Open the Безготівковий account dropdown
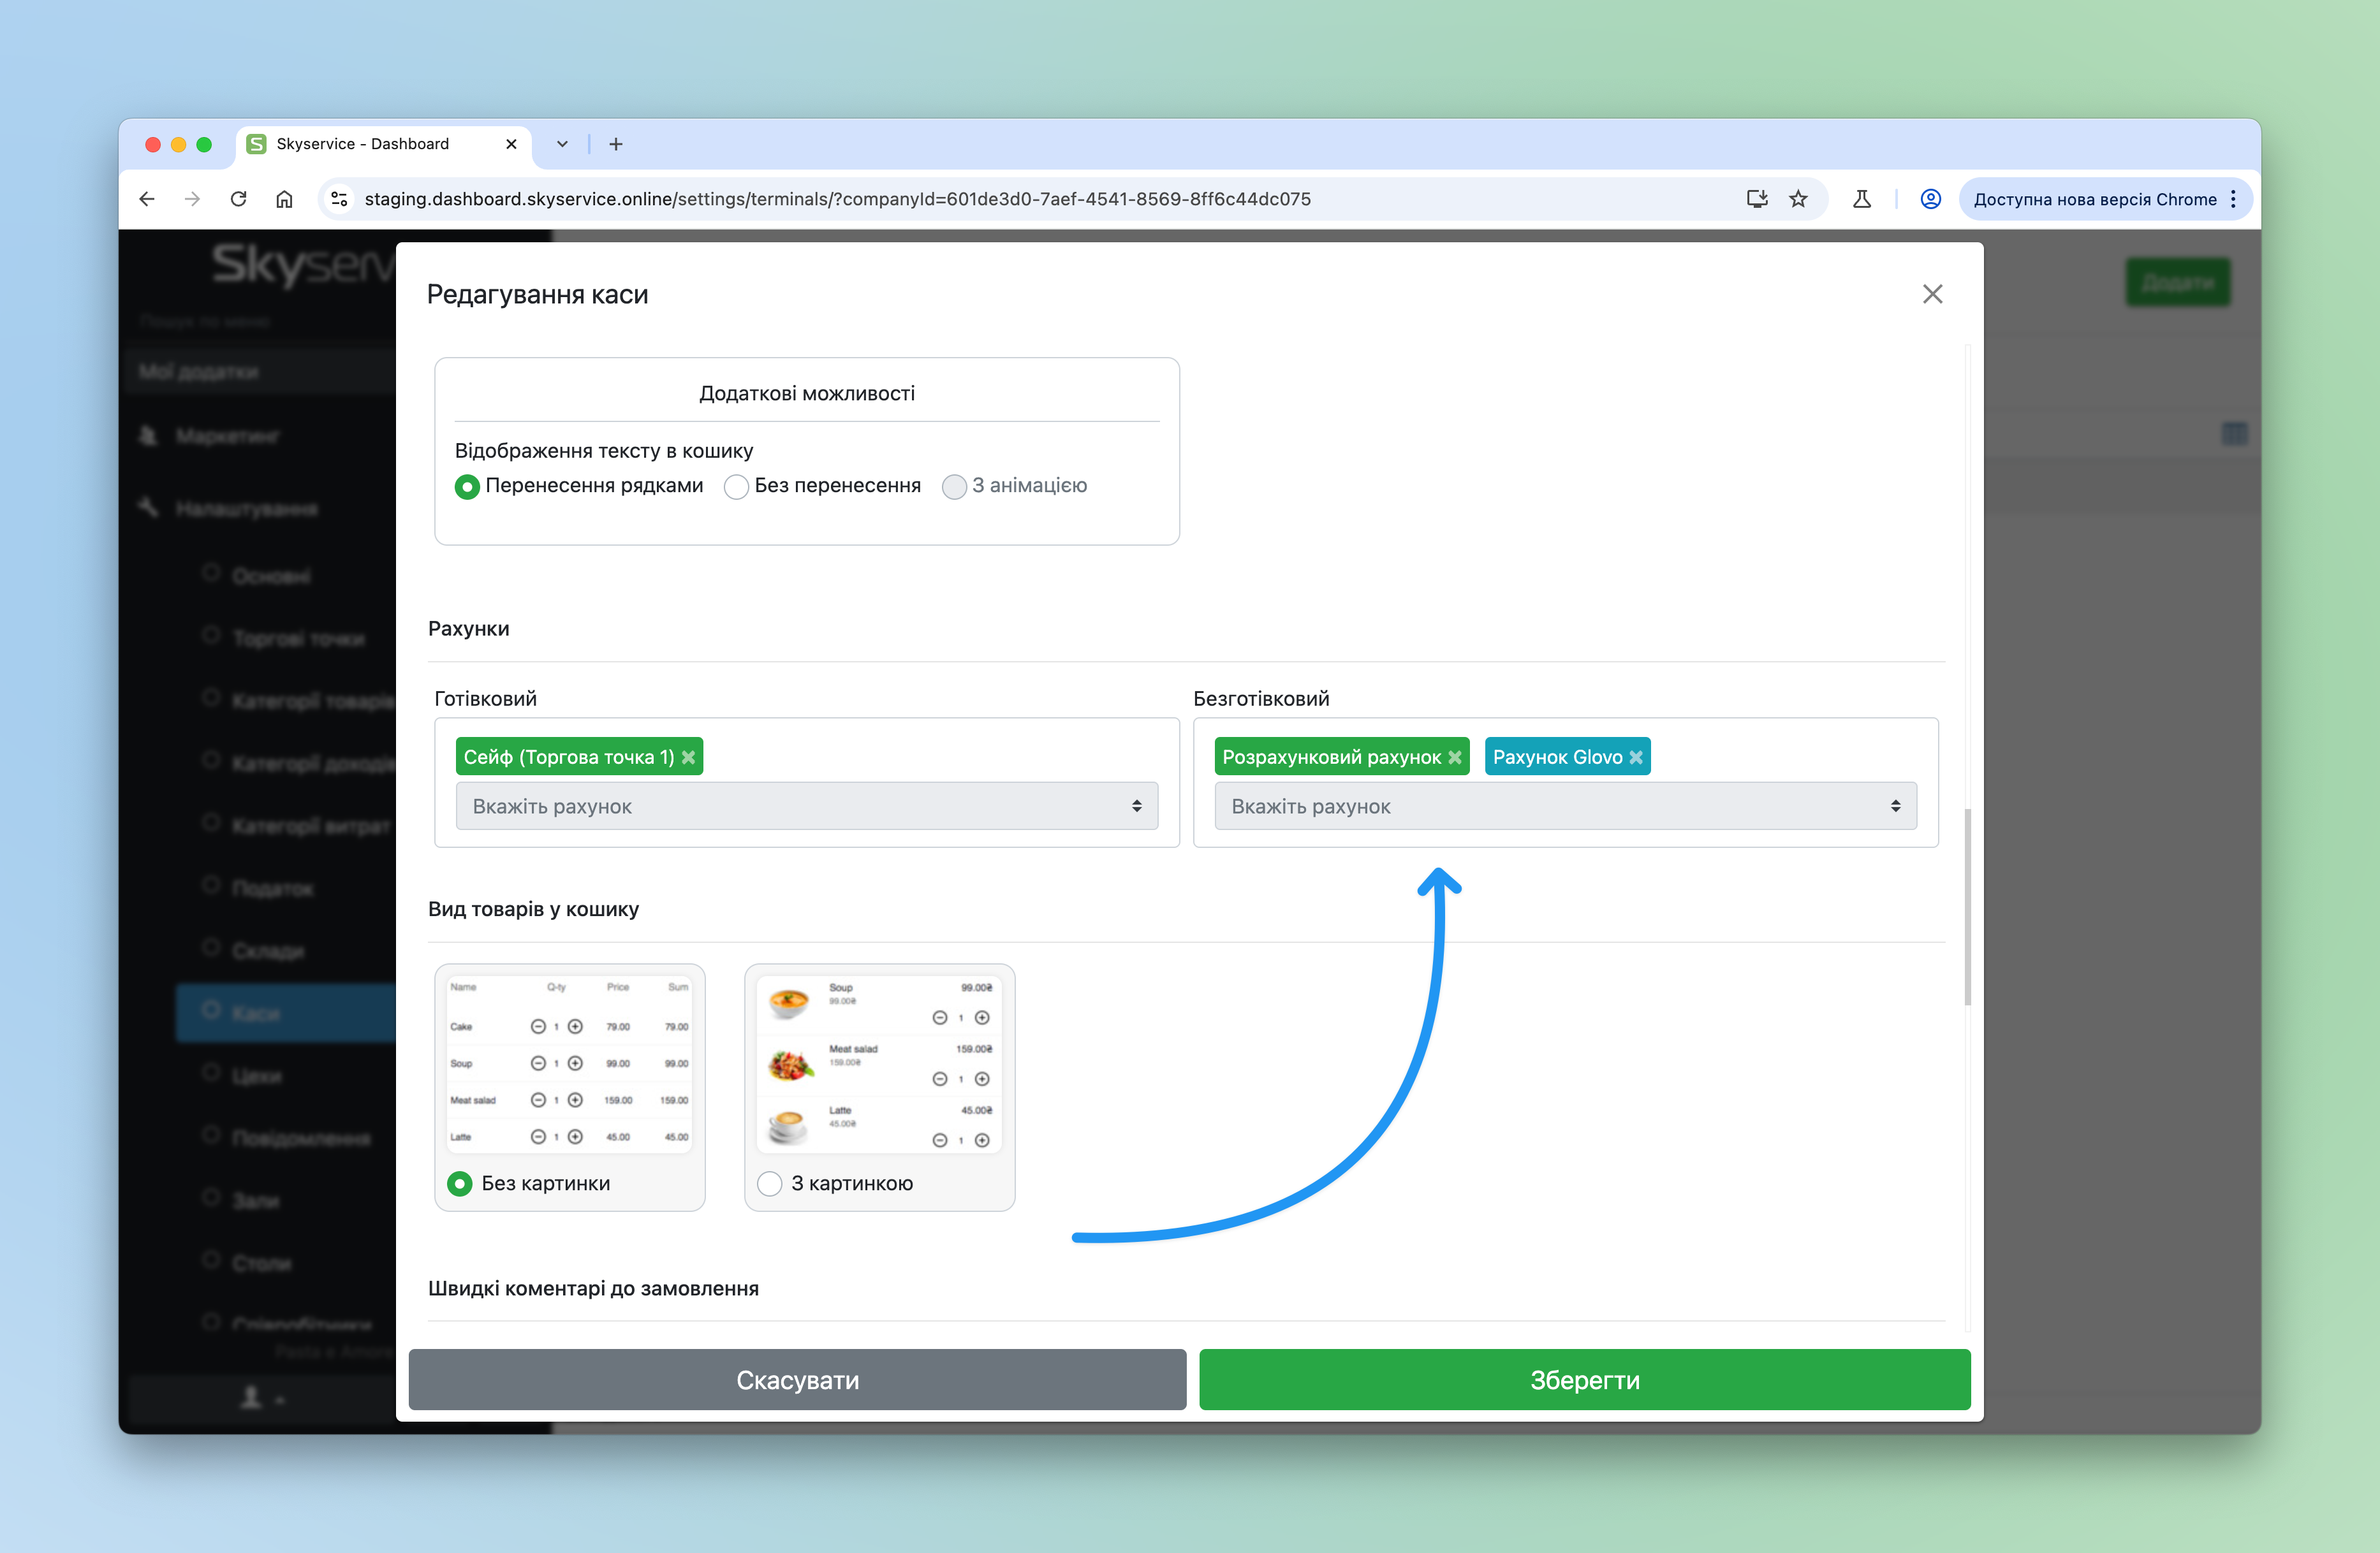Viewport: 2380px width, 1553px height. 1565,805
